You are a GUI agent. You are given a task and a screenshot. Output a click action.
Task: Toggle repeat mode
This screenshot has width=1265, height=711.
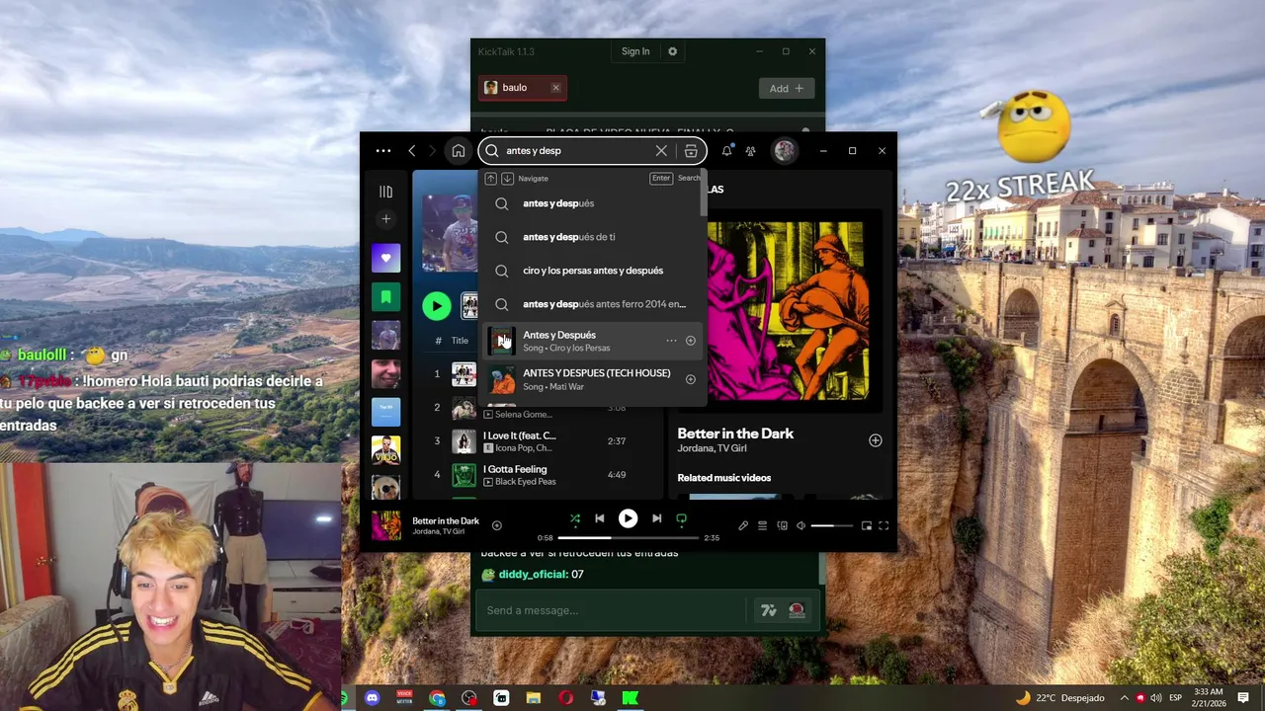click(681, 518)
